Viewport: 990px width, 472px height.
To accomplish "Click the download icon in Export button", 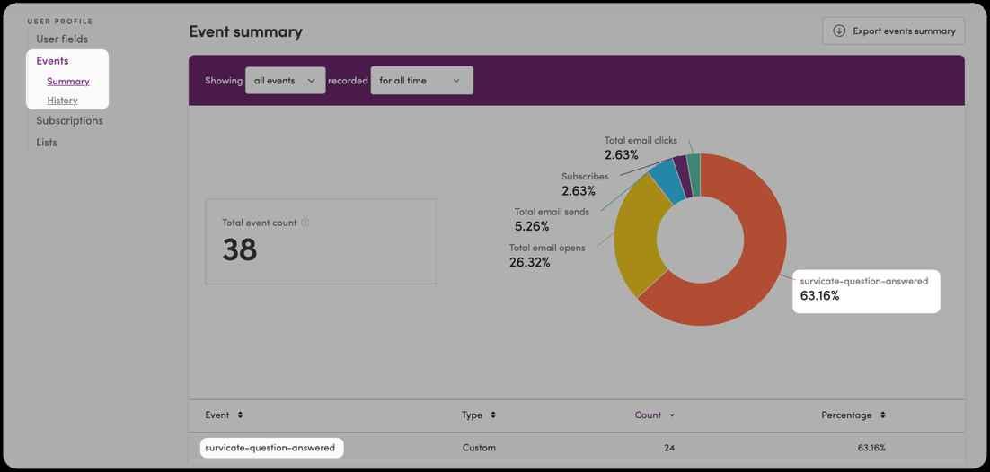I will [839, 31].
